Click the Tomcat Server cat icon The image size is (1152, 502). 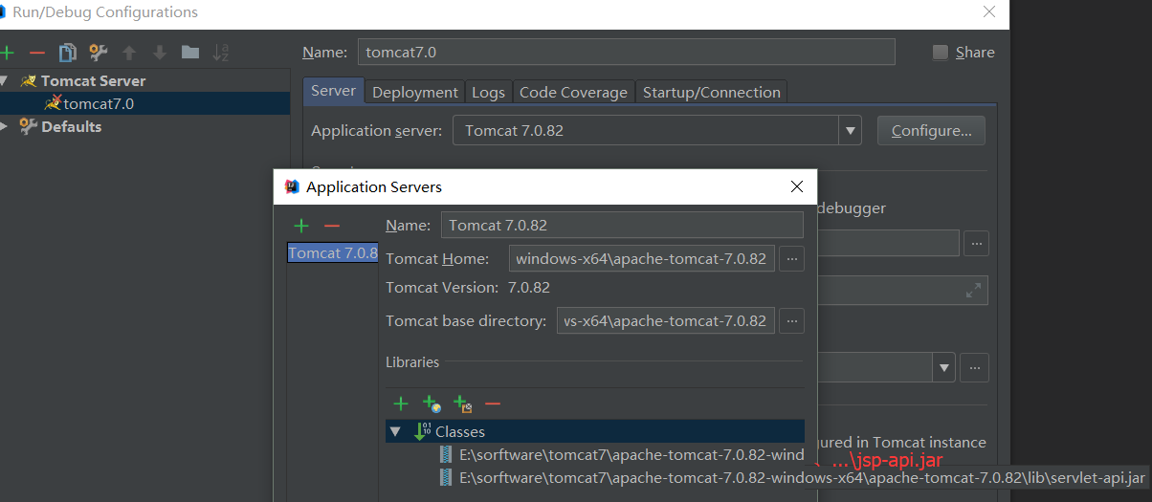[x=28, y=81]
